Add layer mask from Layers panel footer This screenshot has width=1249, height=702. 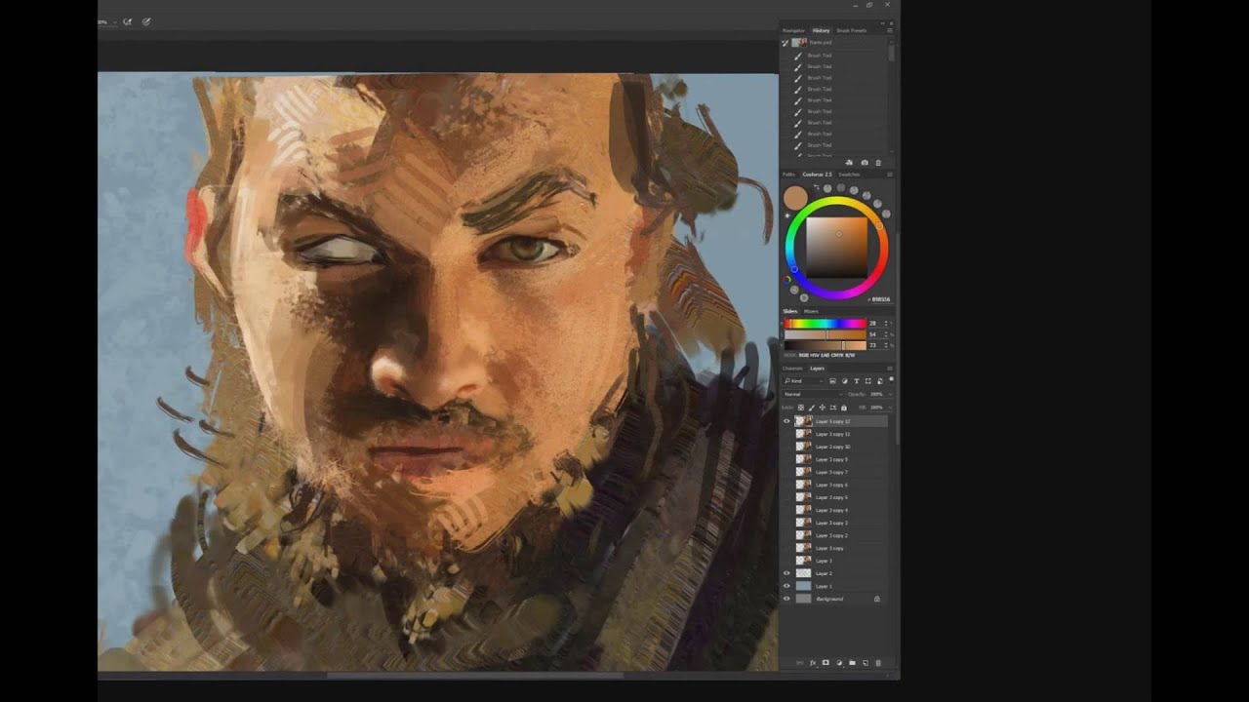(x=826, y=663)
